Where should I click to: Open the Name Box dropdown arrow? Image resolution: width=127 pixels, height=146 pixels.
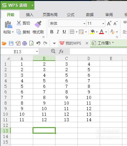click(37, 51)
